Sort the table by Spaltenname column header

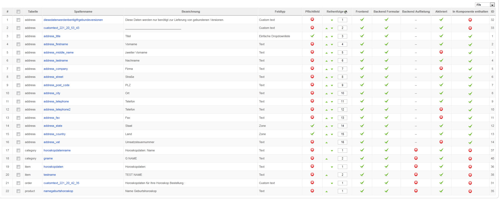[83, 12]
